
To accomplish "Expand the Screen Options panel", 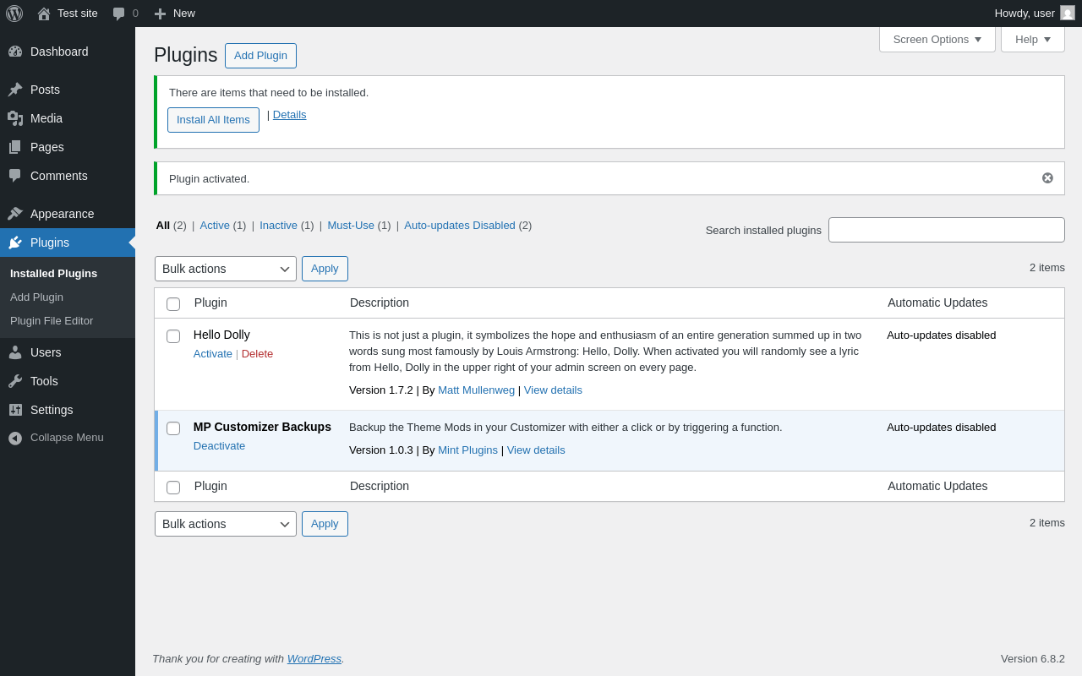I will coord(937,39).
